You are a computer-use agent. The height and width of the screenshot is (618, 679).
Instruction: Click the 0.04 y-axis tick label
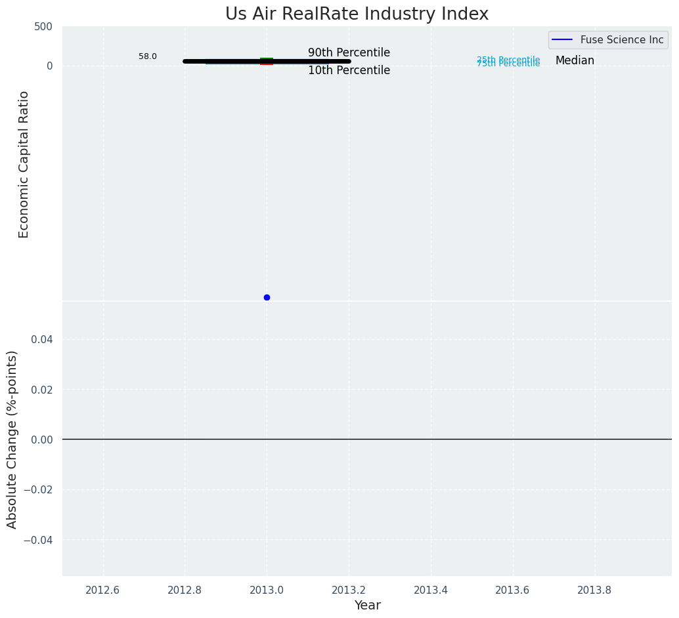click(x=42, y=339)
